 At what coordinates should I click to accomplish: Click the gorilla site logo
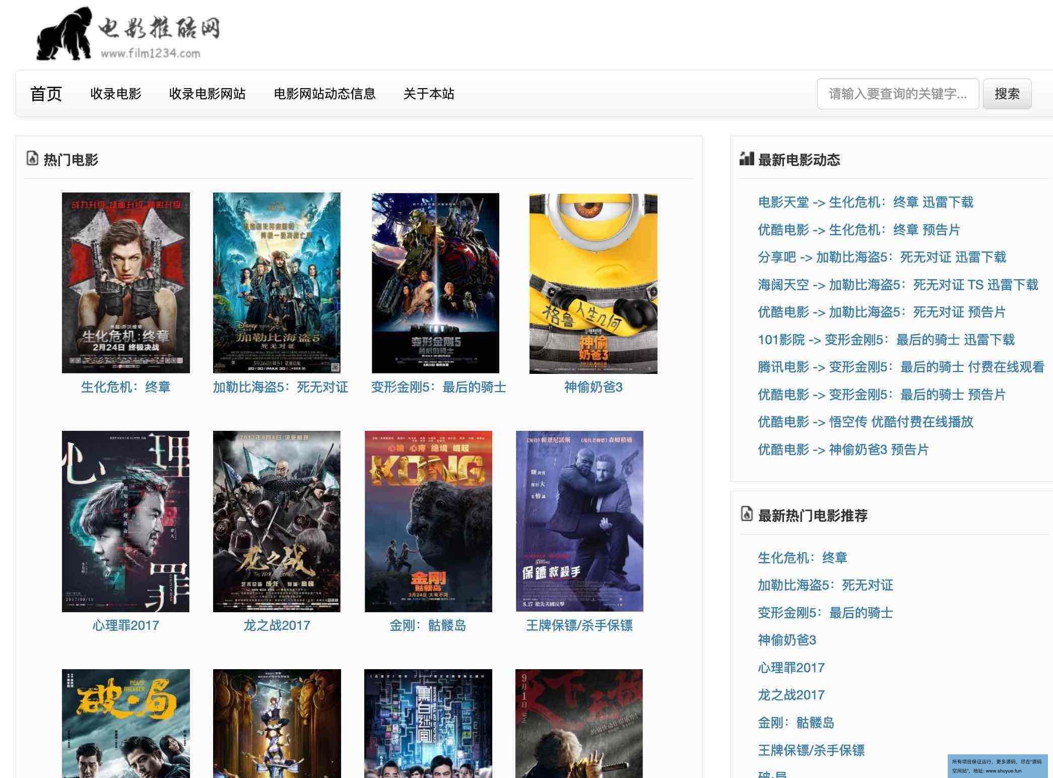(128, 33)
